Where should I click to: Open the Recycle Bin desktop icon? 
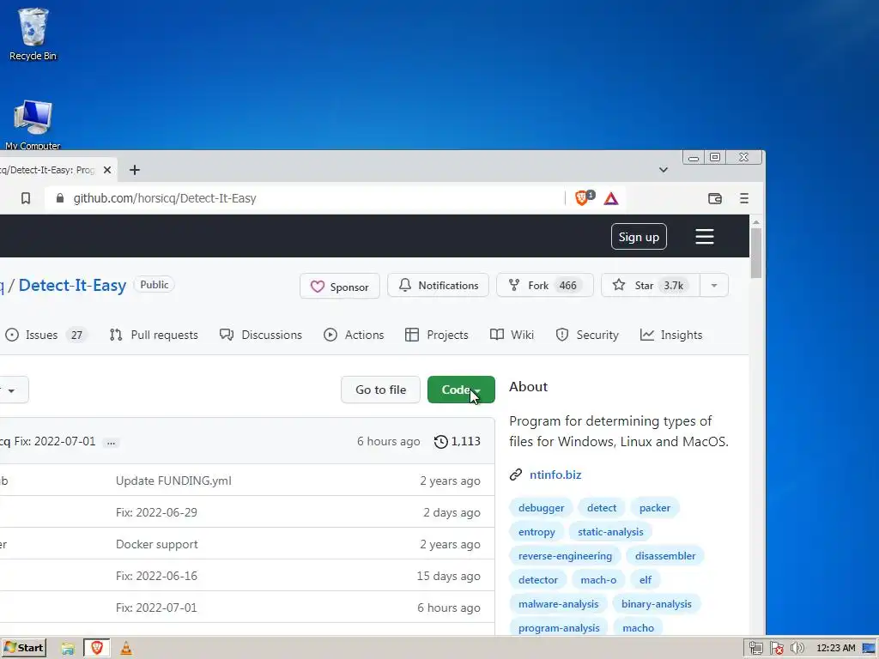click(x=33, y=33)
